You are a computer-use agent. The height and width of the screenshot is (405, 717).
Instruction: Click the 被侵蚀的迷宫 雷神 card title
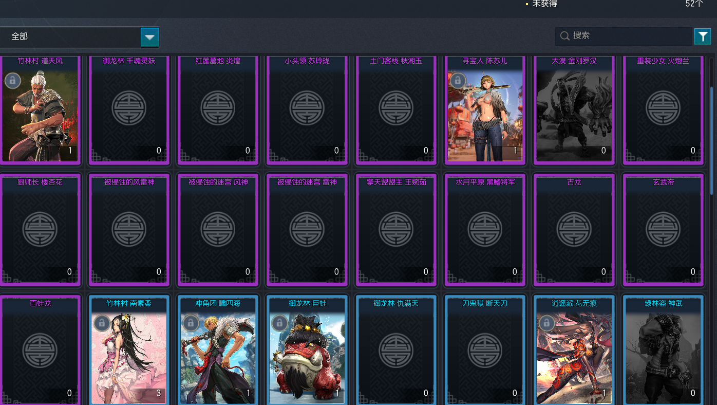(x=307, y=182)
